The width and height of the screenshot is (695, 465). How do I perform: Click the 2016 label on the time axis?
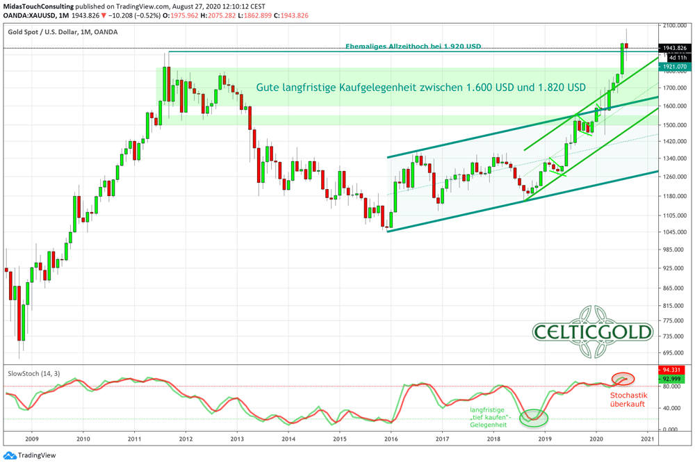(391, 439)
